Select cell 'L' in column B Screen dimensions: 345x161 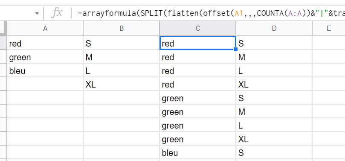(x=122, y=70)
